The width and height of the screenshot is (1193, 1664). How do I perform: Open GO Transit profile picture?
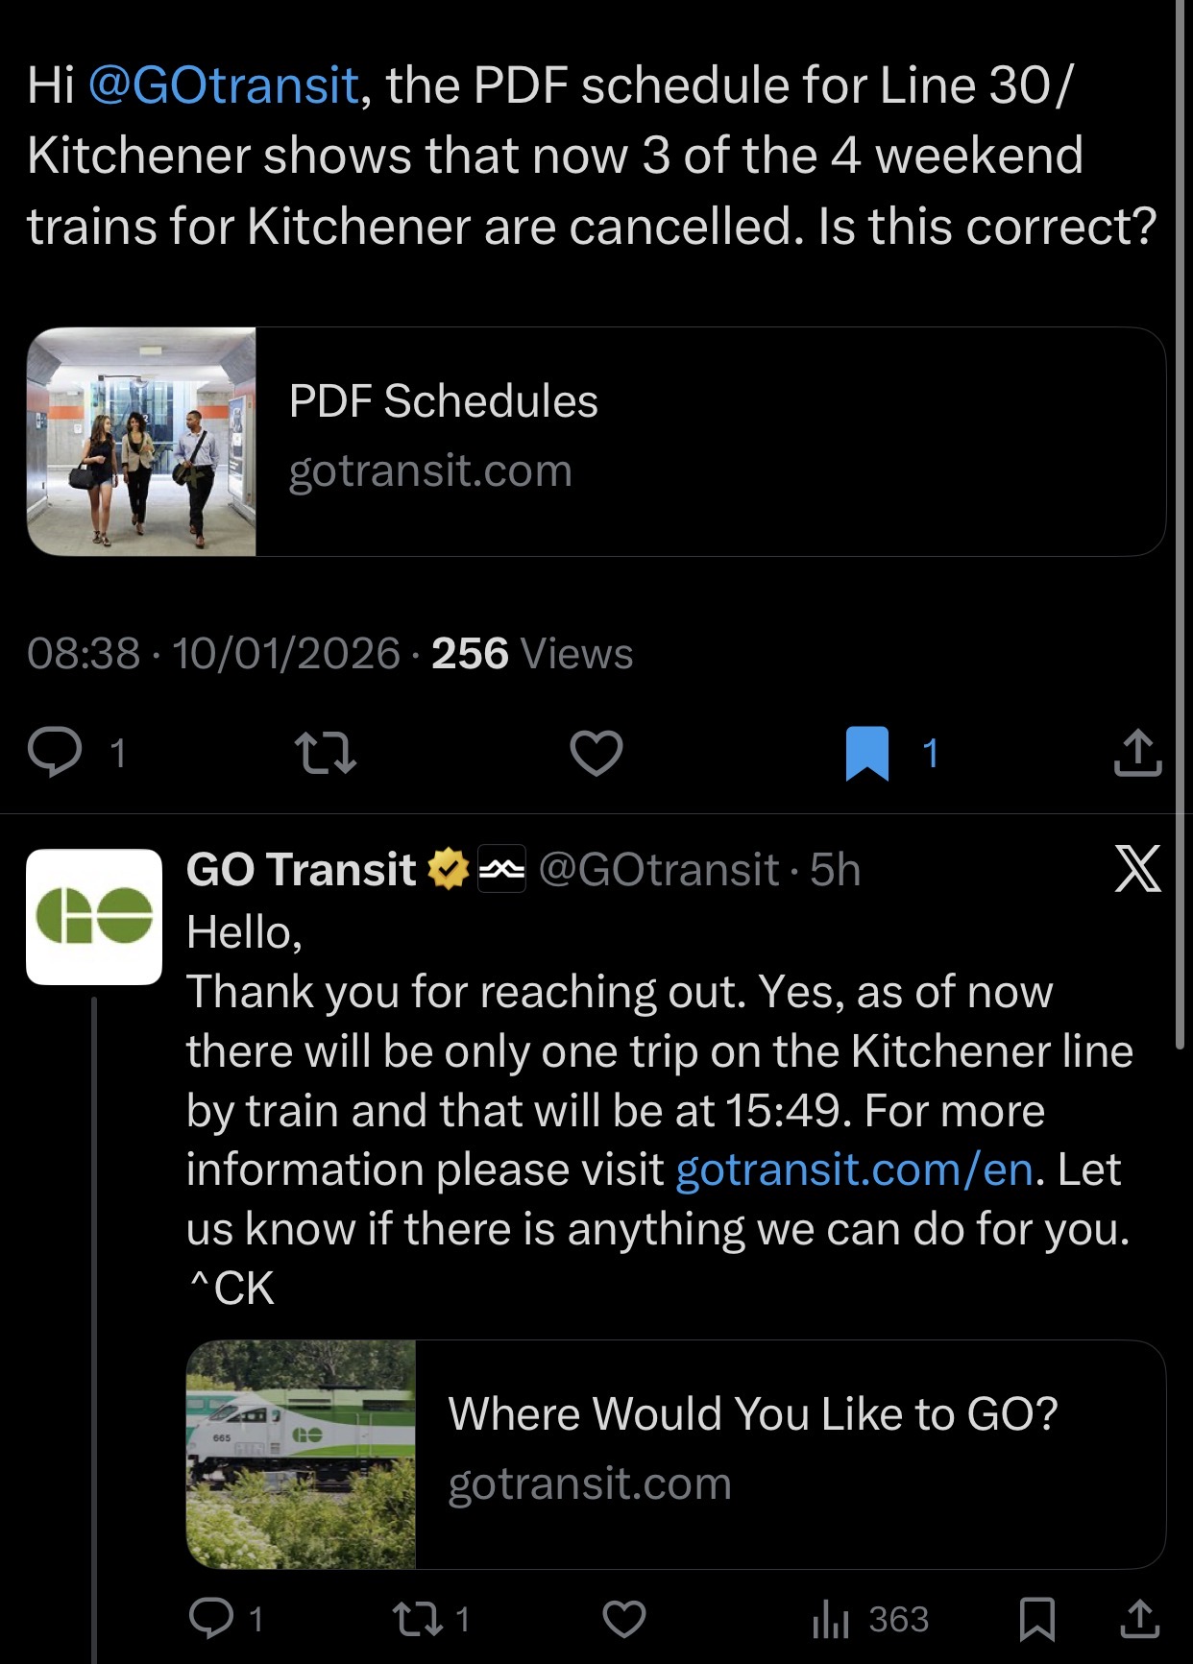click(94, 917)
